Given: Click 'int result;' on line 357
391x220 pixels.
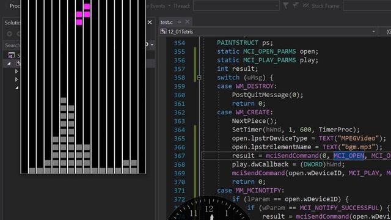Looking at the screenshot, I should point(238,69).
